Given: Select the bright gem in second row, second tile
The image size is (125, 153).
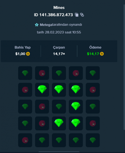Looking at the screenshot, I should [x=42, y=90].
